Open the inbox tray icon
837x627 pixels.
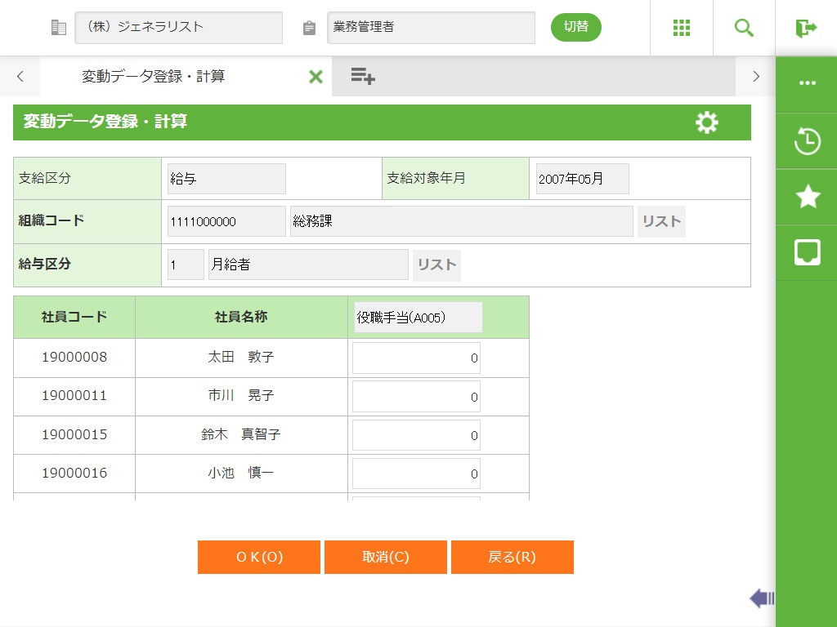[807, 252]
